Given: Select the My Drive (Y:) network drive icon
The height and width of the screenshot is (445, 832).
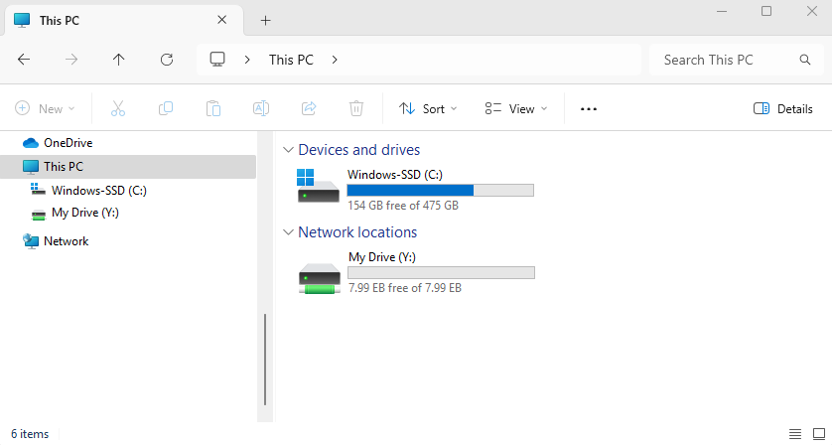Looking at the screenshot, I should [x=319, y=278].
